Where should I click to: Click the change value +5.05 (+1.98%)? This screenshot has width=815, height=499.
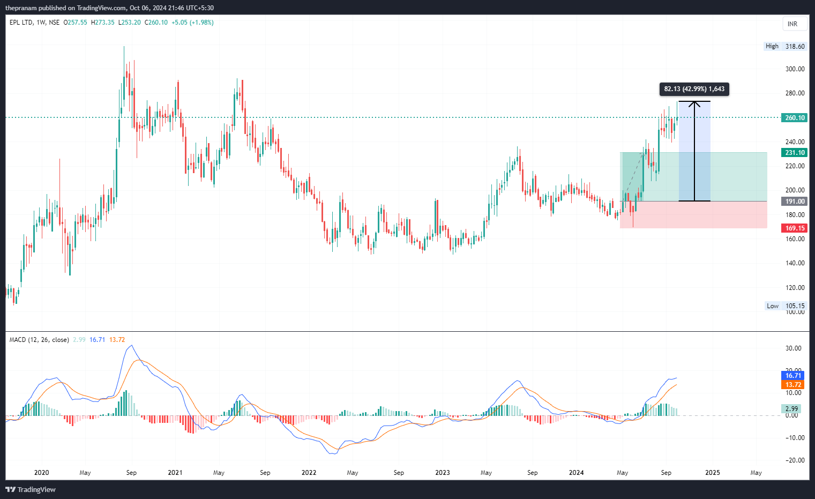coord(192,23)
